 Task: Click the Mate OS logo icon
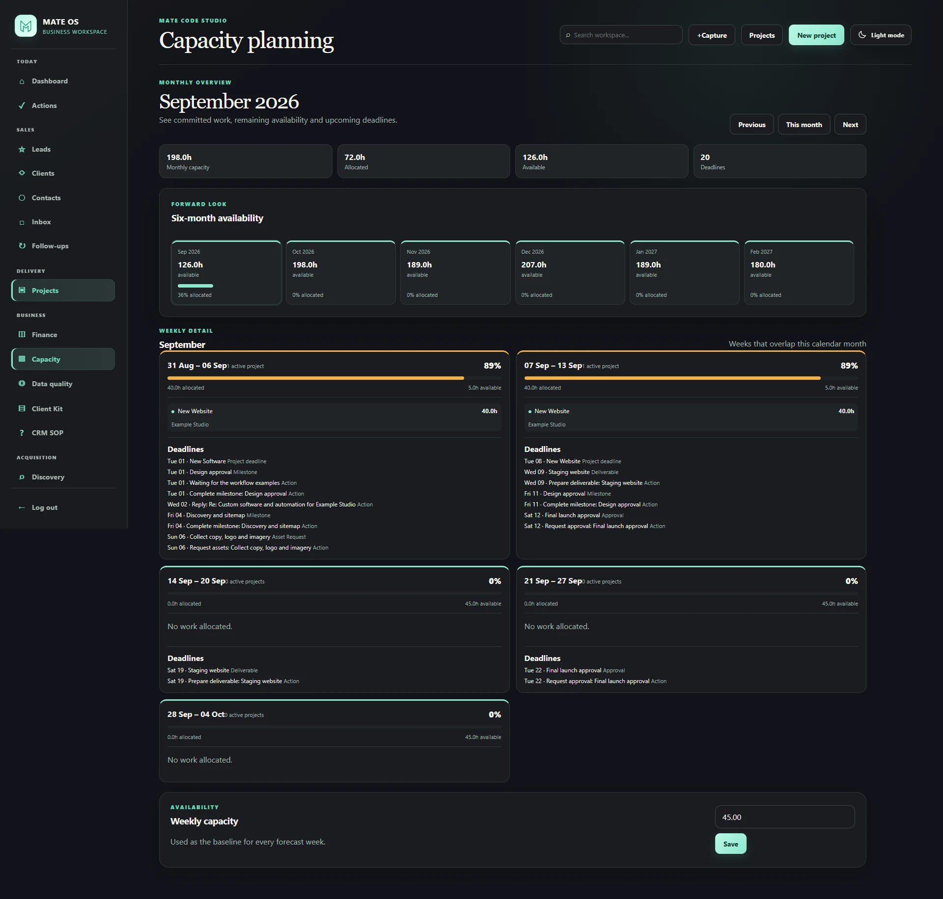coord(26,26)
